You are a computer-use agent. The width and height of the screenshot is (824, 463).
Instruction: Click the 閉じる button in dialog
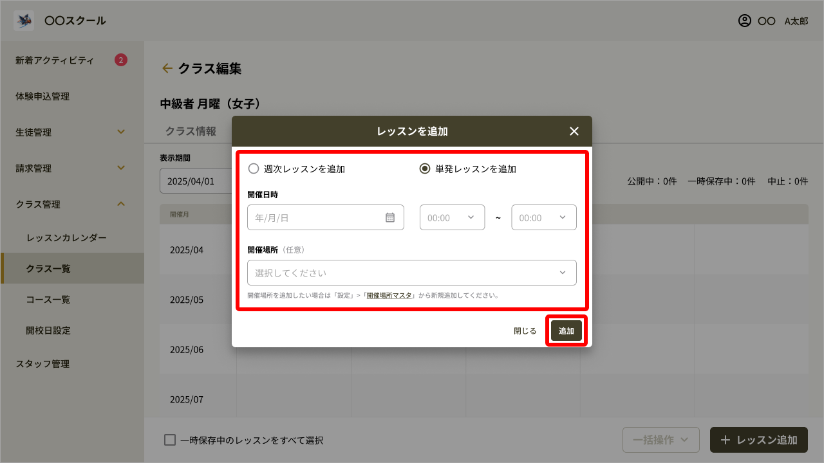pyautogui.click(x=525, y=331)
